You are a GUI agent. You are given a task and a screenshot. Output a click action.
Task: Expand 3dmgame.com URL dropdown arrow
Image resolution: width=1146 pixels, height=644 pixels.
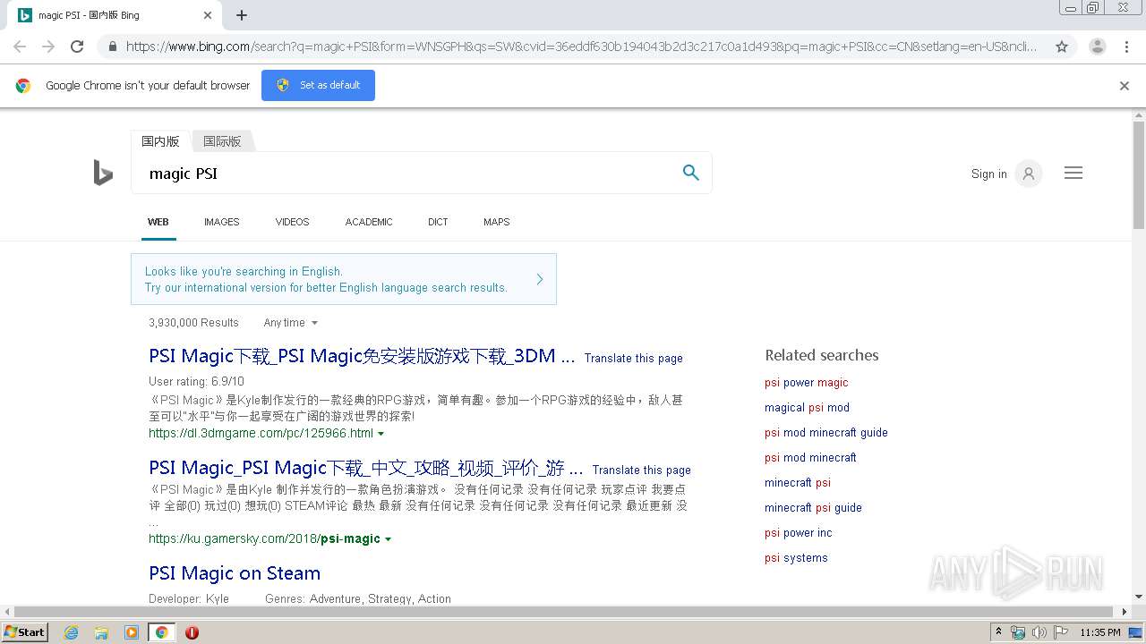coord(381,434)
